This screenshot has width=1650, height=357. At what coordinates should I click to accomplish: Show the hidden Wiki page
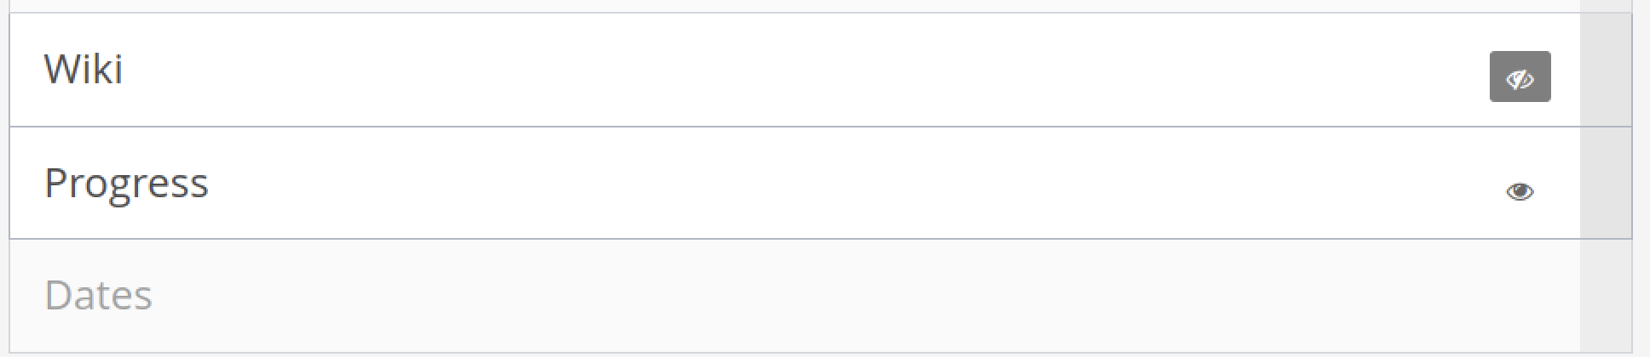(1520, 76)
